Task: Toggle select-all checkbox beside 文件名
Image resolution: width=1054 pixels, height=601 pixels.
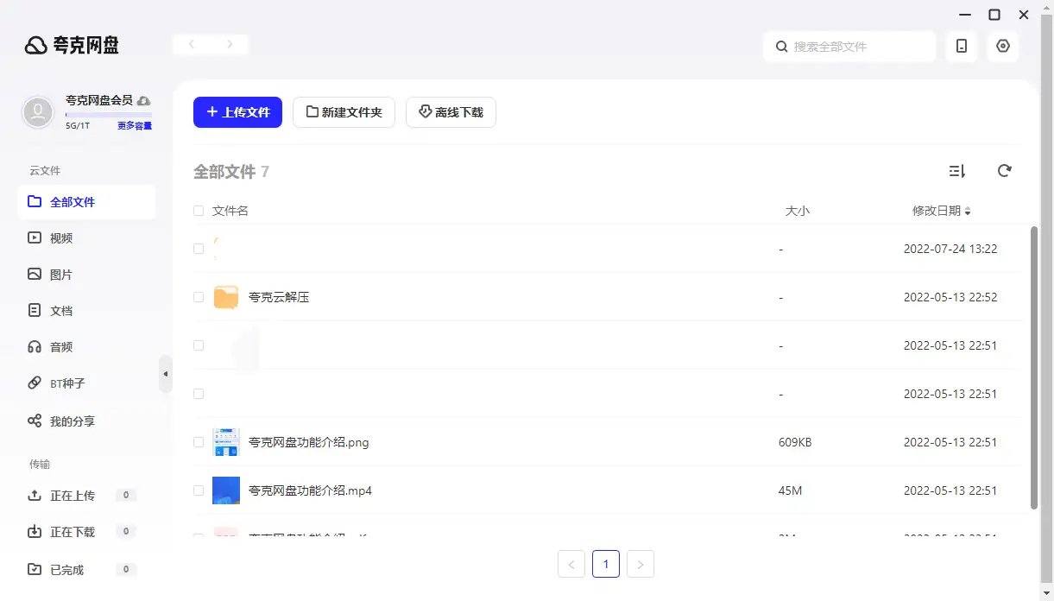Action: [199, 211]
